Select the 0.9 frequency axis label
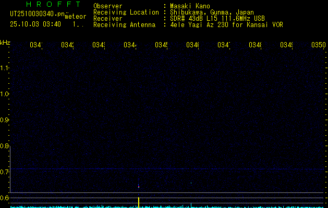Image resolution: width=328 pixels, height=208 pixels. (5, 120)
